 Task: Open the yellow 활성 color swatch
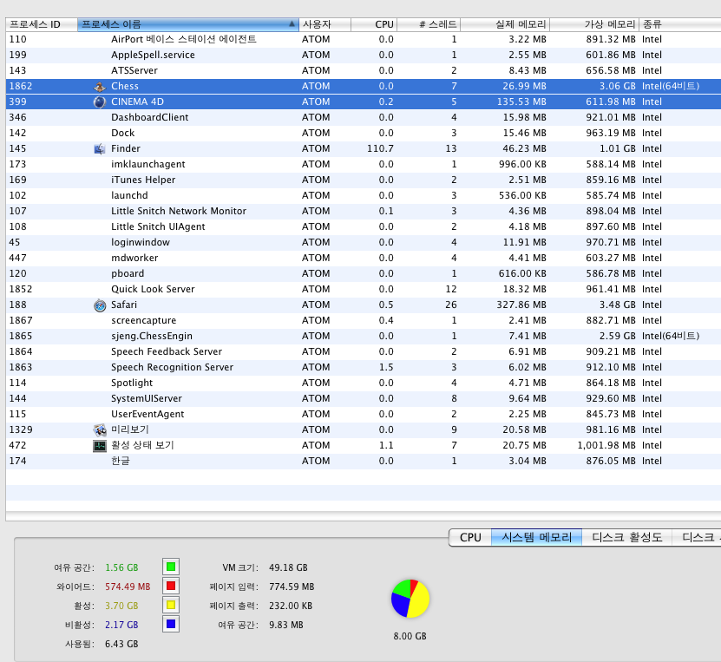[x=171, y=605]
